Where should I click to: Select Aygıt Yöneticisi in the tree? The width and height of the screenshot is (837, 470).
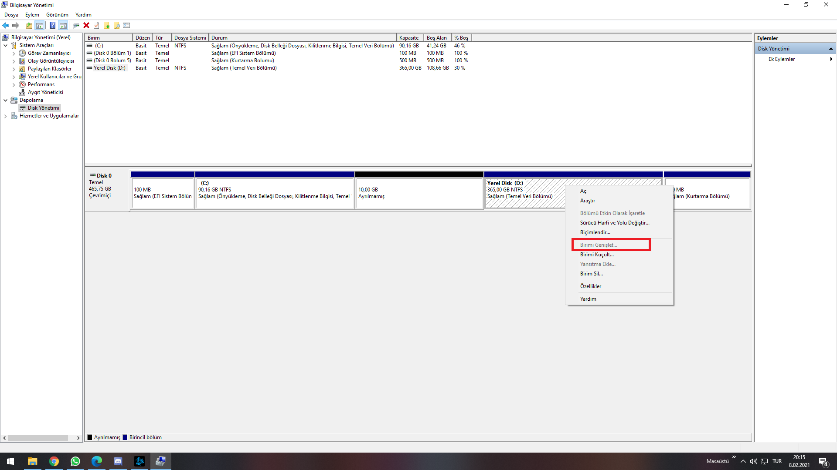point(45,92)
